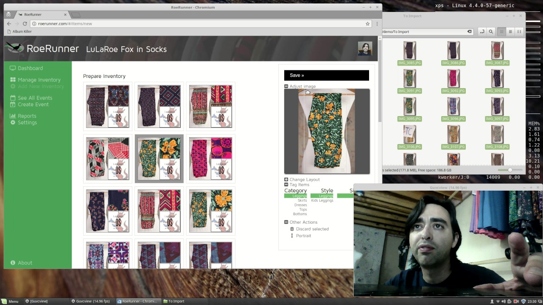Click the Portrait orientation arrow icon
The height and width of the screenshot is (305, 543).
[292, 236]
